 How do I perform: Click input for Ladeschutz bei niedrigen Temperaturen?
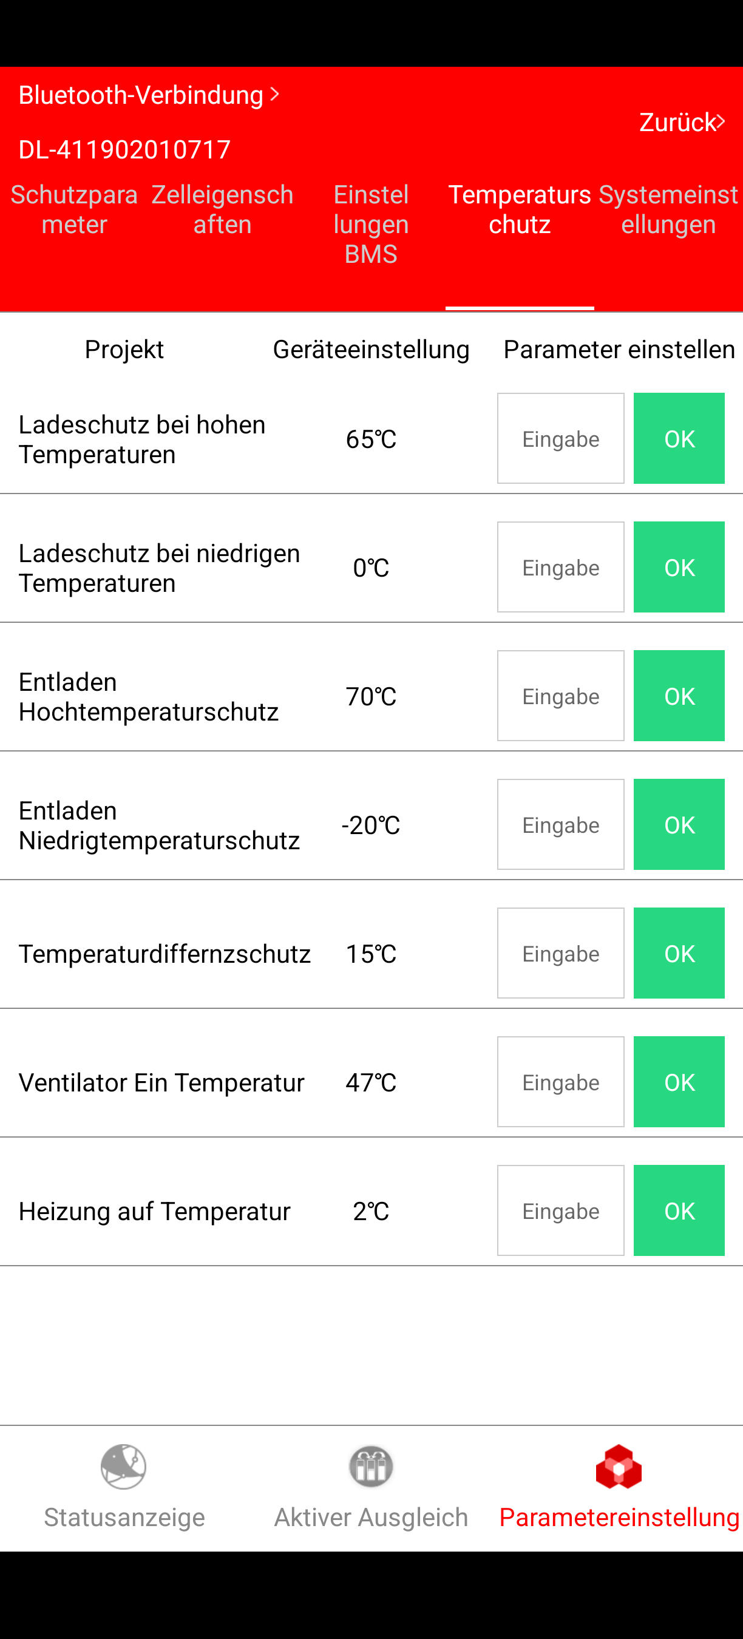click(560, 567)
